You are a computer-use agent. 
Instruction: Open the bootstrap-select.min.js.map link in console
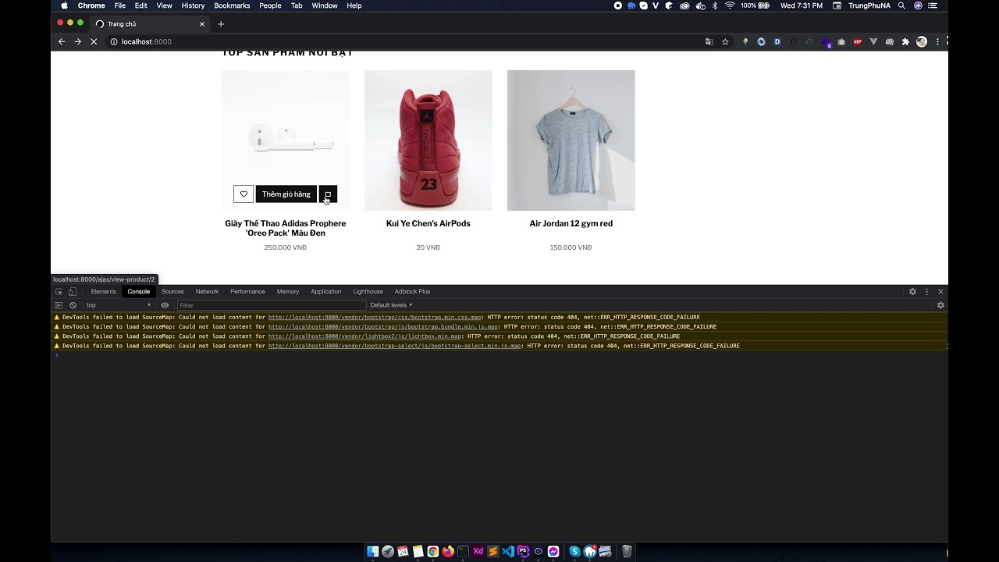[395, 346]
